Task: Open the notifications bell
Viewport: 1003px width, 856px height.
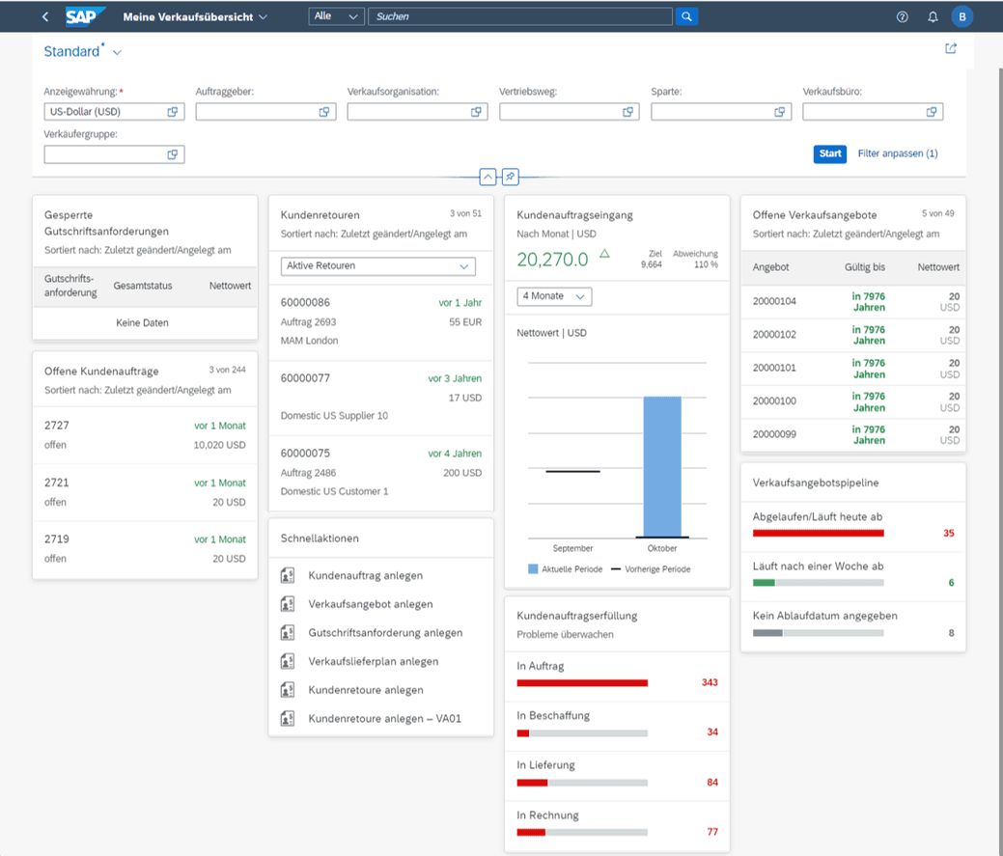Action: click(x=933, y=16)
